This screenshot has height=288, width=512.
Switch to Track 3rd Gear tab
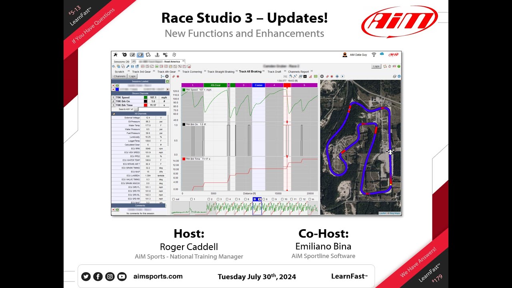141,72
